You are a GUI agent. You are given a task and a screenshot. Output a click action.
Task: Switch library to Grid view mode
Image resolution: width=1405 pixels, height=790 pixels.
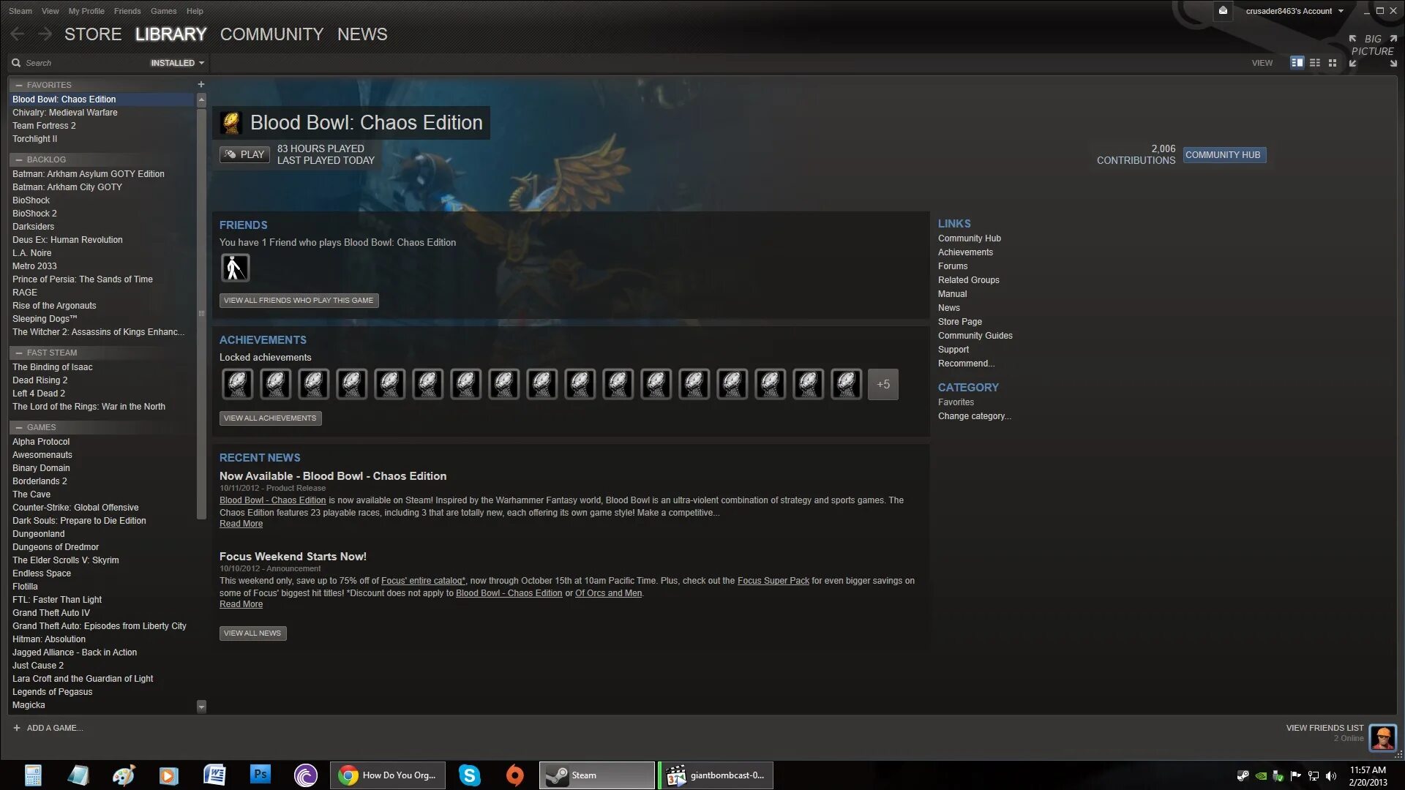[x=1333, y=63]
